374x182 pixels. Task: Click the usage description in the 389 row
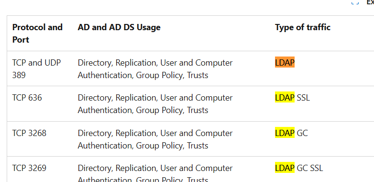coord(155,69)
